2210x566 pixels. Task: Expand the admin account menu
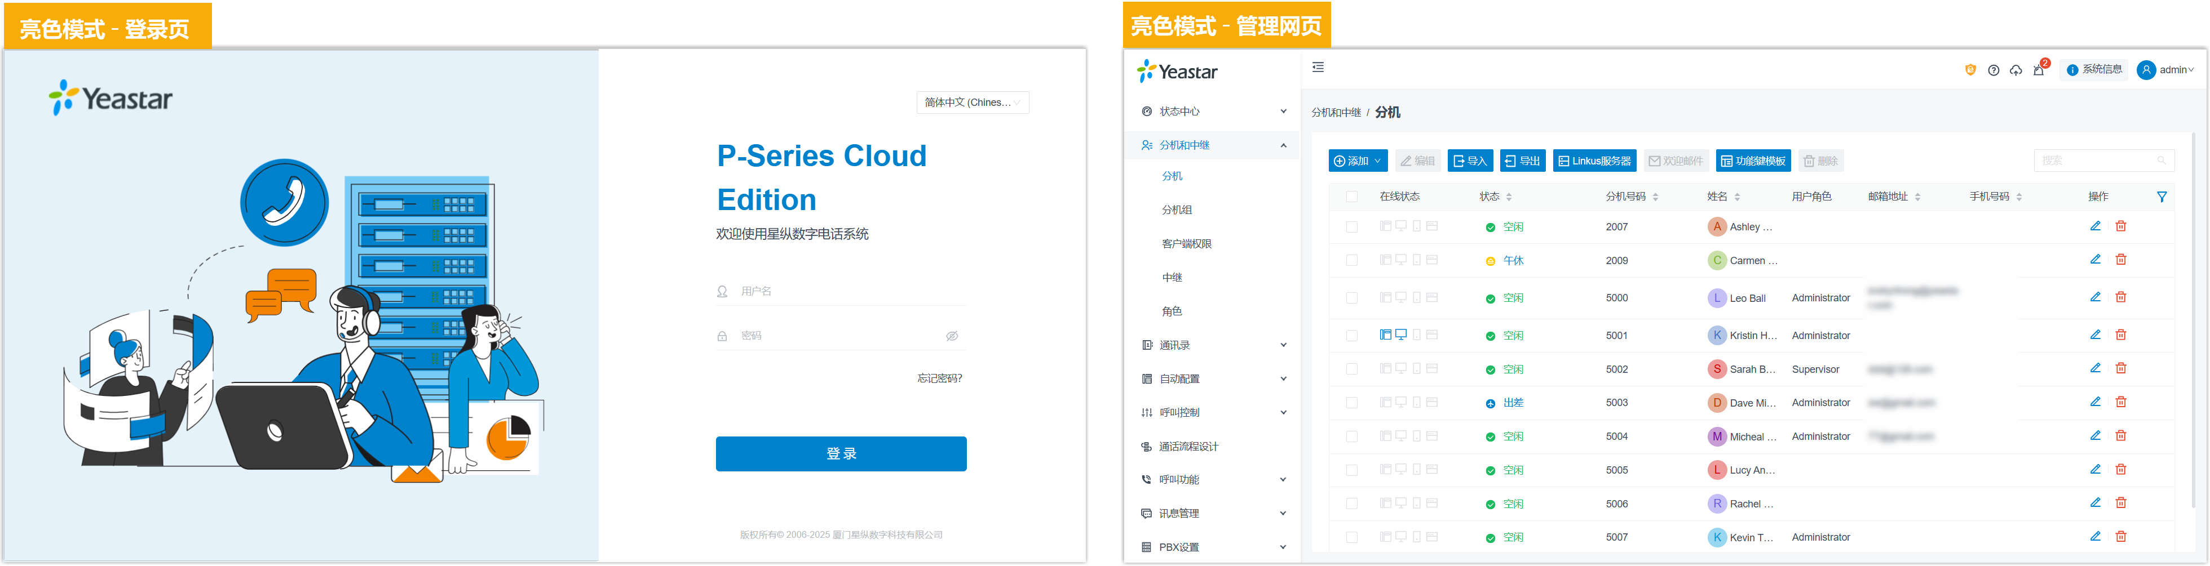point(2165,70)
